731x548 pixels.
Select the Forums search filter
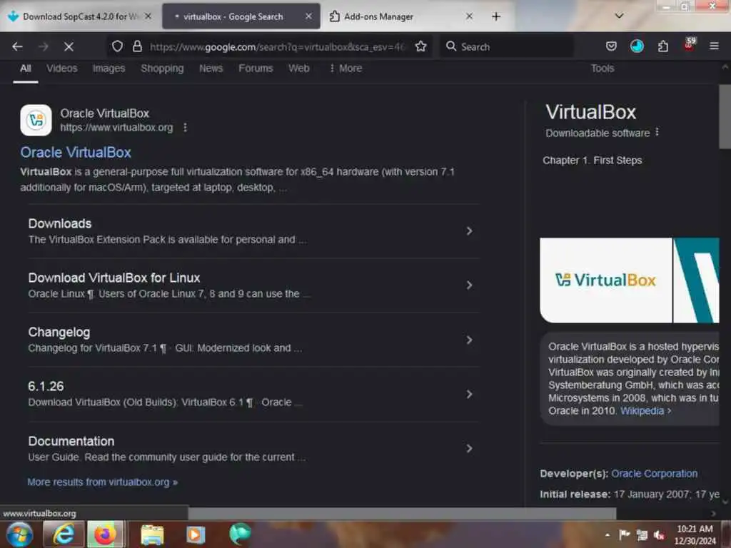coord(256,68)
